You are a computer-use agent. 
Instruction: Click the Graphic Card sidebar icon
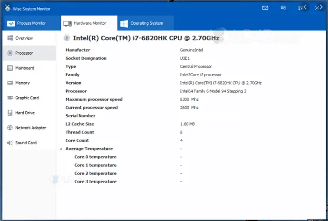pyautogui.click(x=10, y=98)
